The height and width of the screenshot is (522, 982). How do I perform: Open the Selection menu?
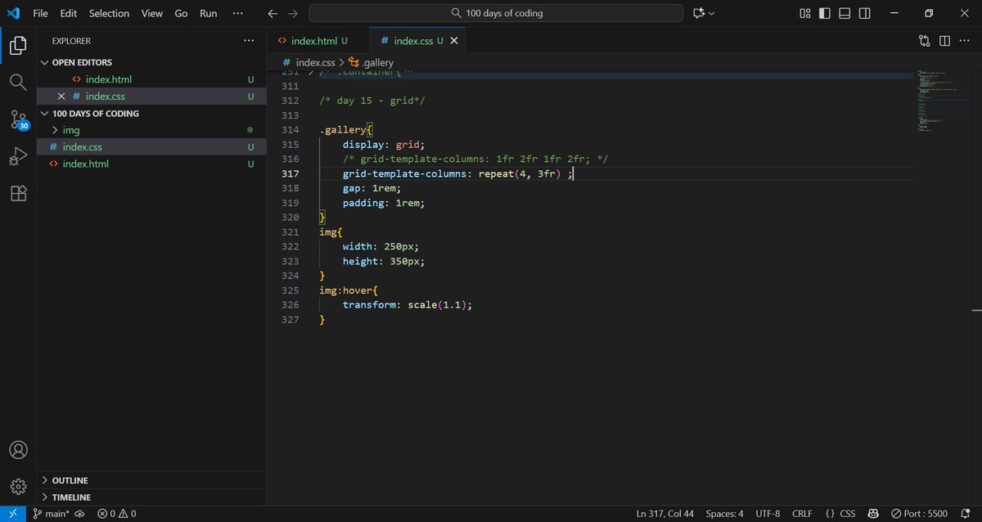tap(109, 13)
